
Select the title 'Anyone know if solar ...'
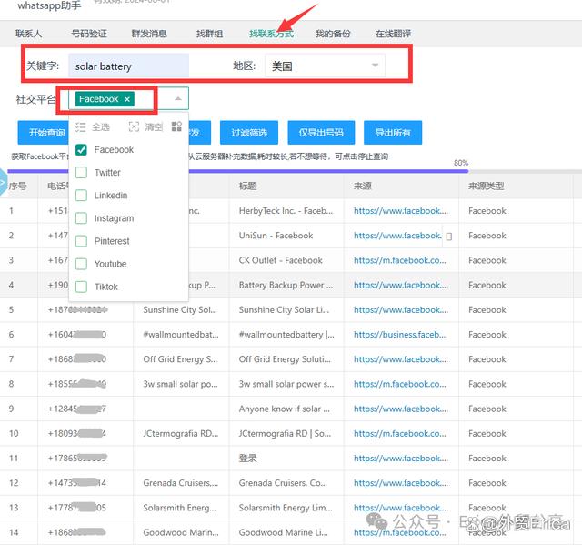[284, 409]
